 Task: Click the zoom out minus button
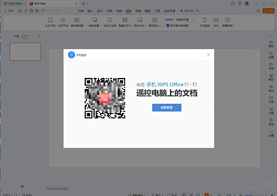[x=241, y=195]
